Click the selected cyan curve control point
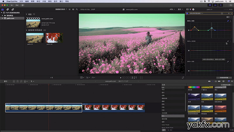 tap(211, 28)
